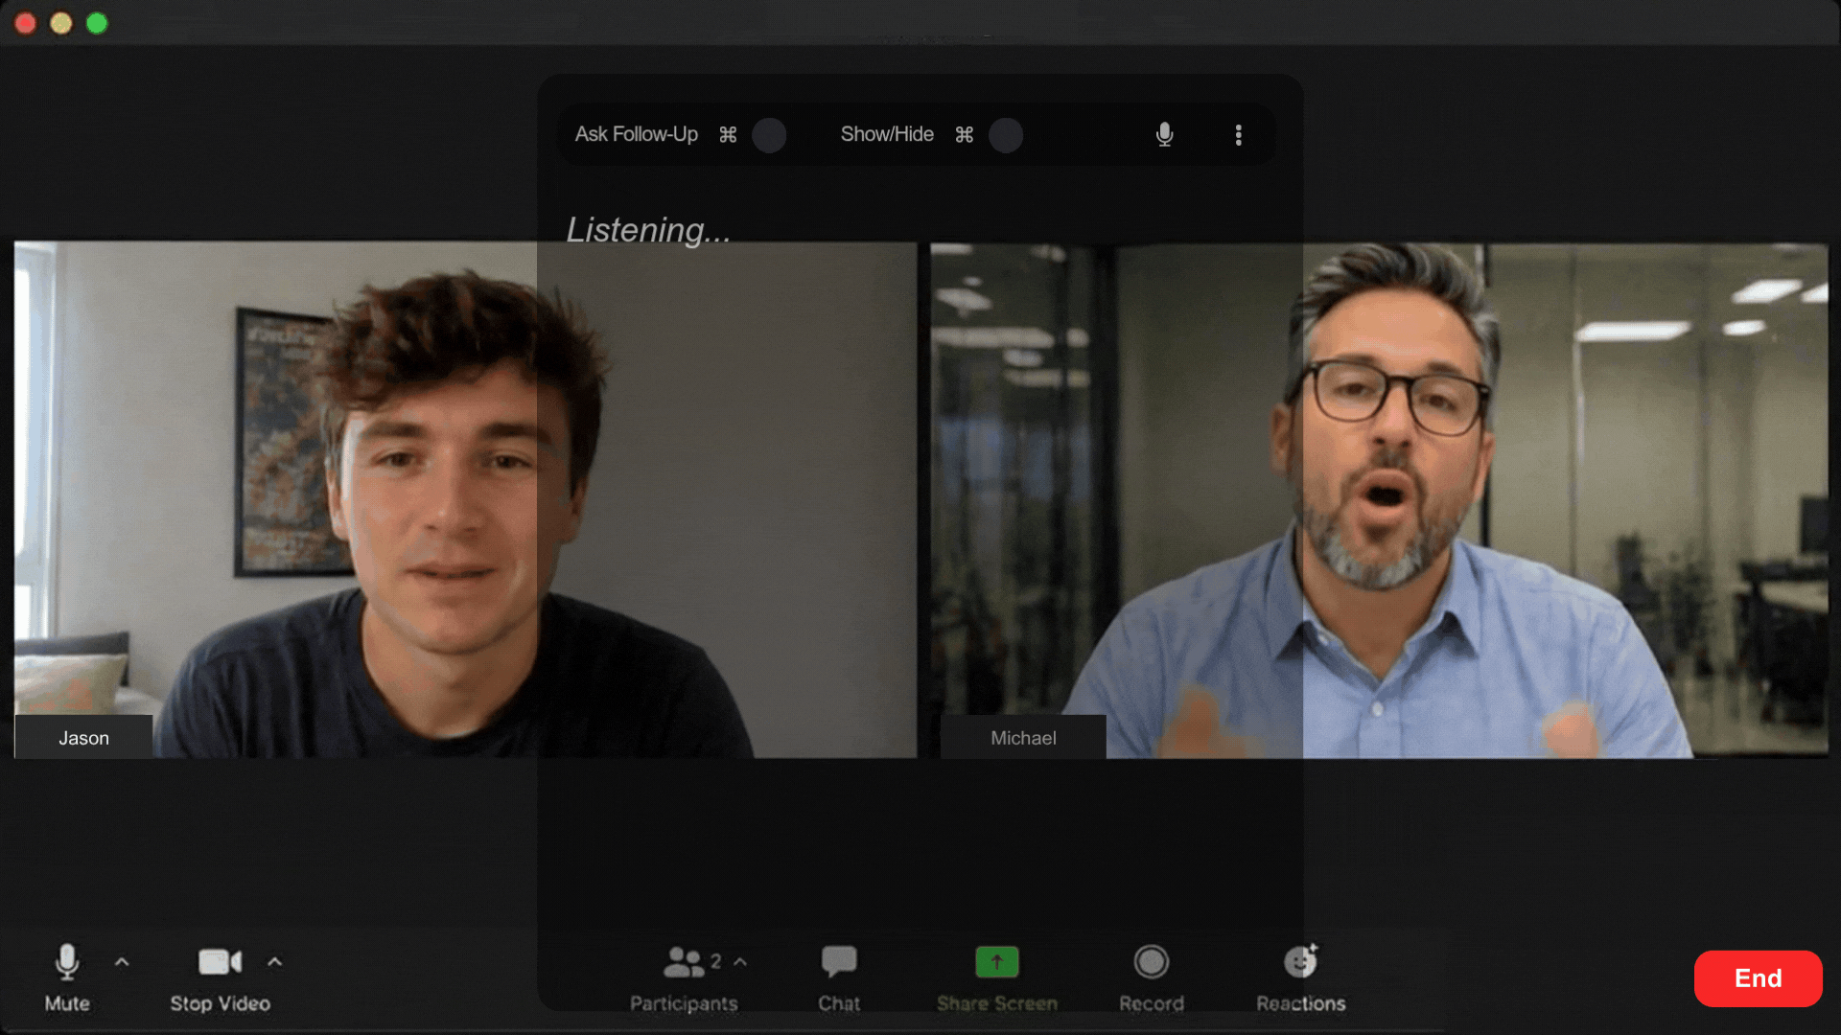Click the shortcut key circle beside Show/Hide

1006,135
